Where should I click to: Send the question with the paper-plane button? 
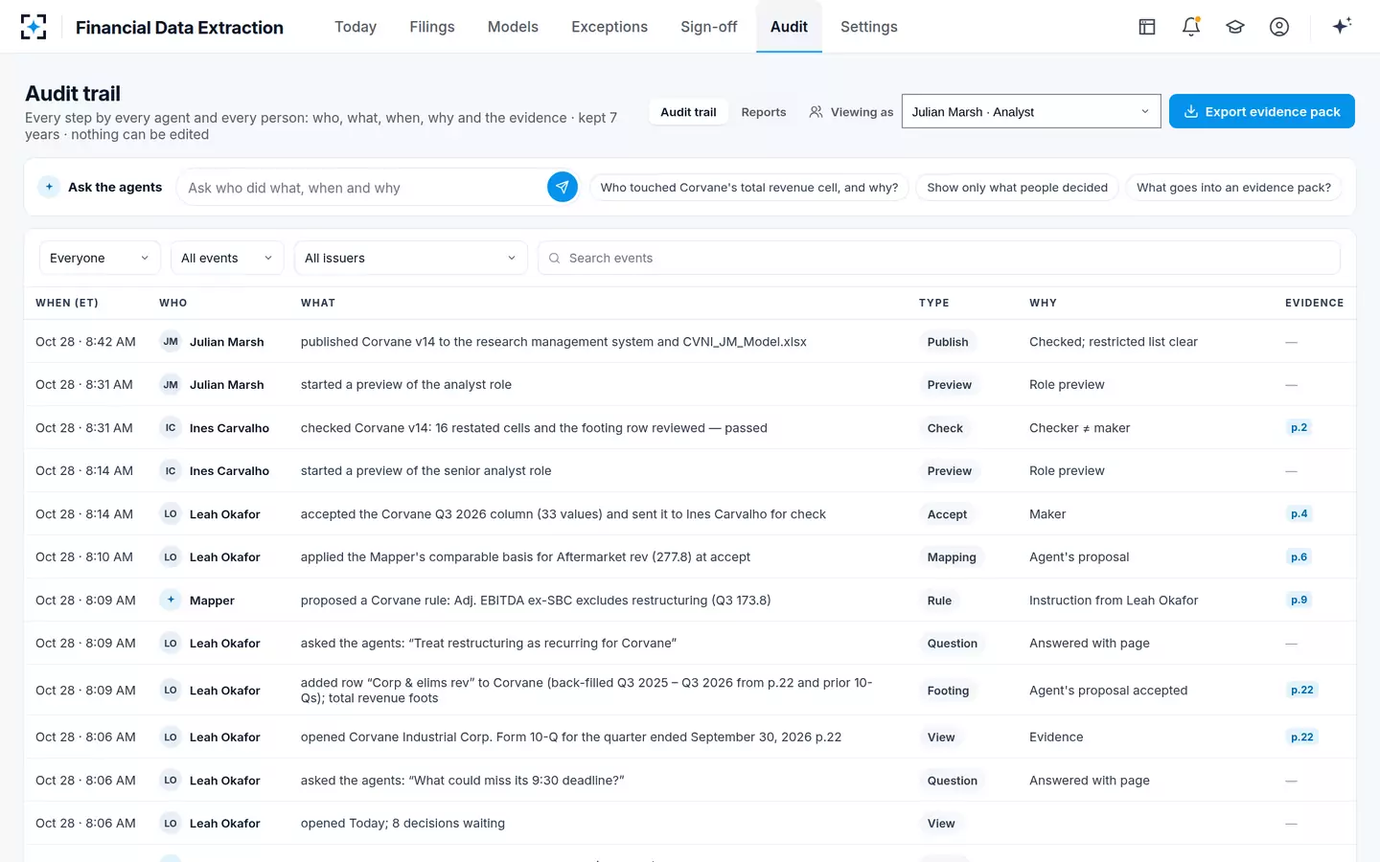pos(563,187)
